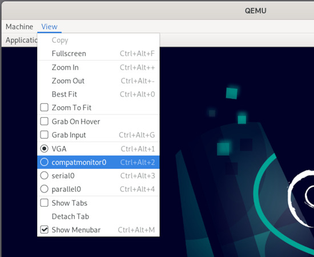Click the QEMU window title
This screenshot has width=314, height=257.
(256, 11)
